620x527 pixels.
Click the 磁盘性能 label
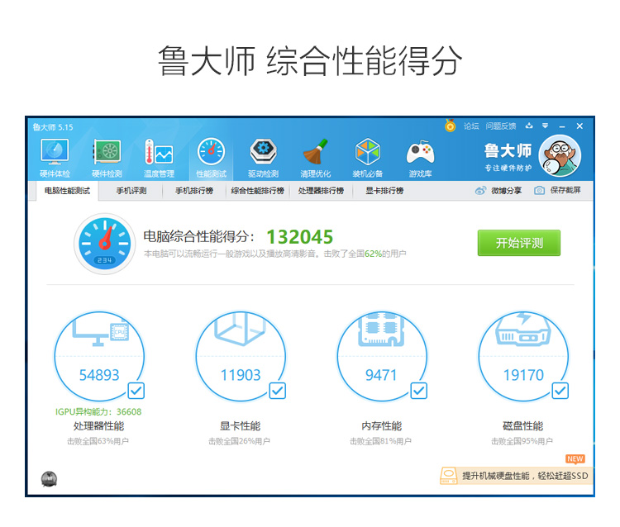(522, 426)
